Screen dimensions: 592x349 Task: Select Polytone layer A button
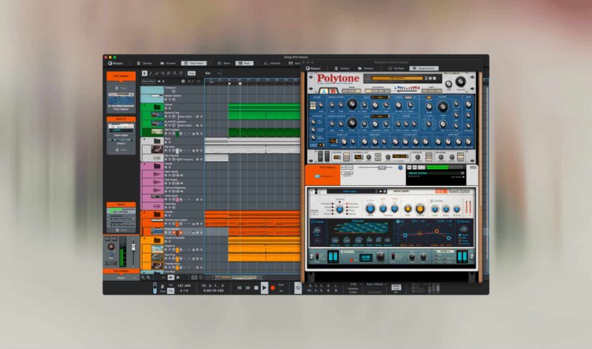[x=324, y=91]
